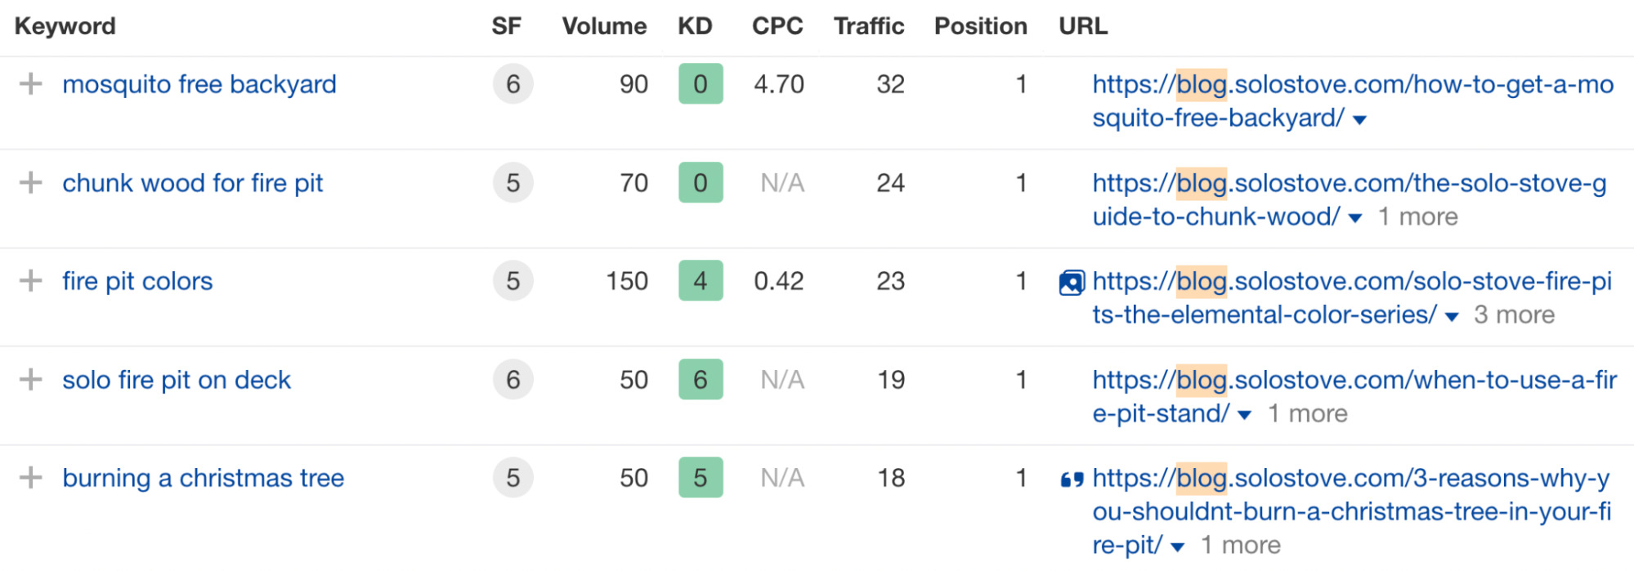
Task: Show '3 more' URLs for fire pit colors
Action: point(1514,315)
